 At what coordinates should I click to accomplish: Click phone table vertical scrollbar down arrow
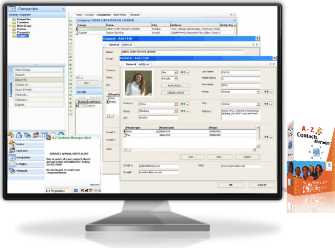(258, 146)
